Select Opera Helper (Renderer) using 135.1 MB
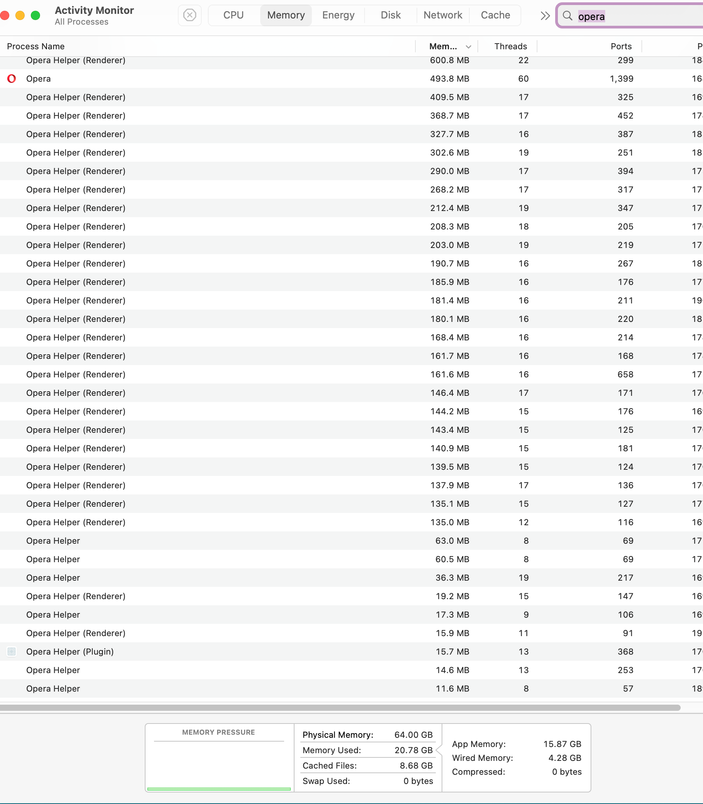The height and width of the screenshot is (804, 703). tap(351, 503)
